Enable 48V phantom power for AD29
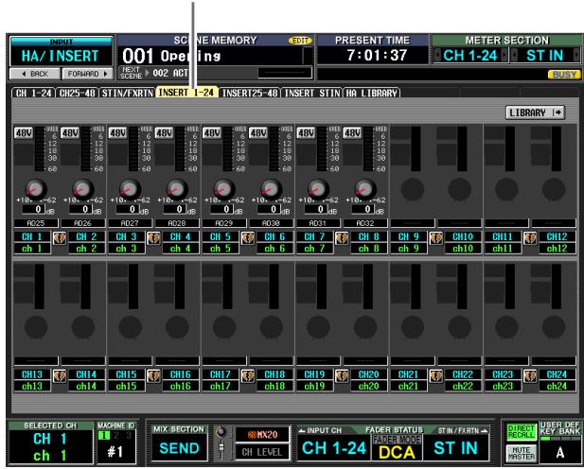584x469 pixels. 212,133
